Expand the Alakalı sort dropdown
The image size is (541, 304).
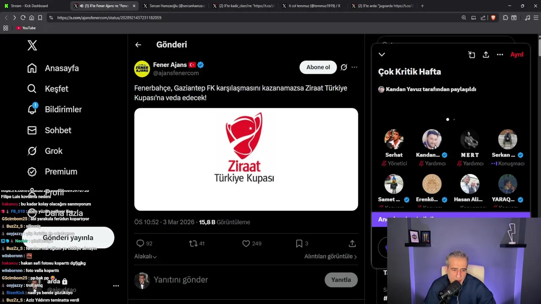[x=145, y=256]
